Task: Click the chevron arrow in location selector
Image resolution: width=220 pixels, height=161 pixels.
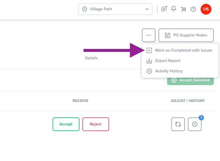Action: [x=147, y=9]
